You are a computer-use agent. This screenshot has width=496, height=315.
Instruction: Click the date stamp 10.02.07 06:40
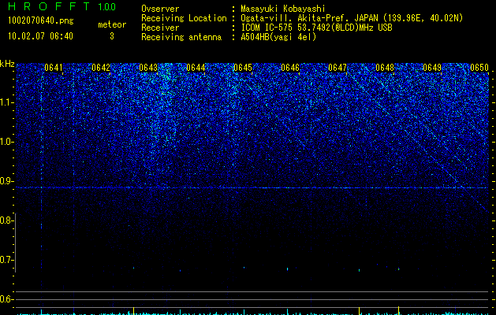tap(40, 36)
